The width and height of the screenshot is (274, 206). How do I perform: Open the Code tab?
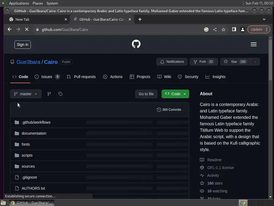pyautogui.click(x=20, y=77)
